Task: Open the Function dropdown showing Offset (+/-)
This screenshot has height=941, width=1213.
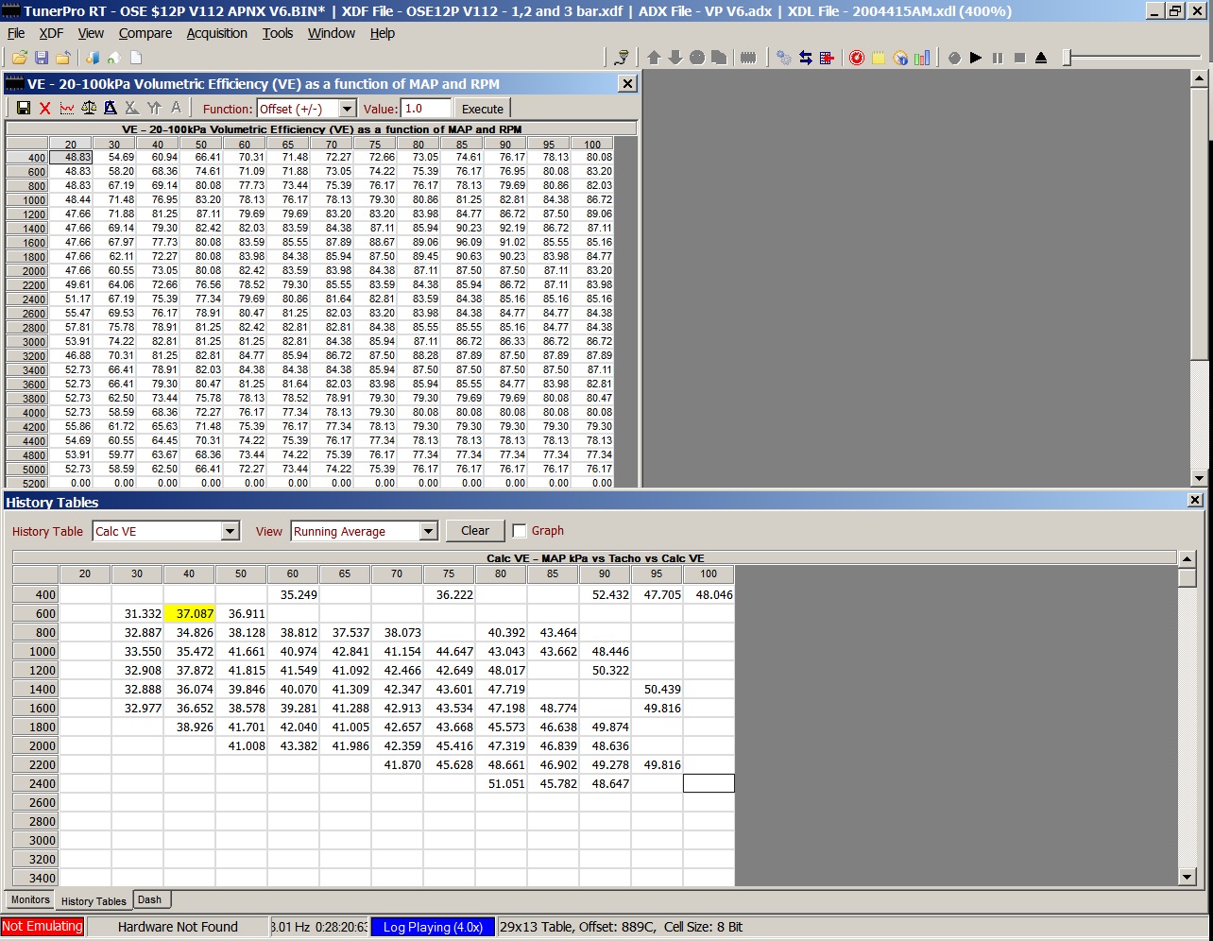Action: [x=347, y=109]
